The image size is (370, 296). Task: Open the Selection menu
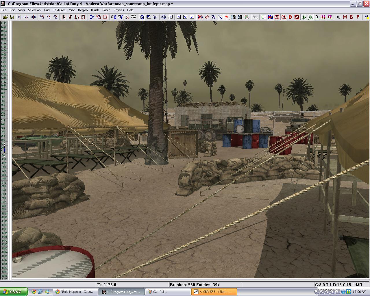pyautogui.click(x=34, y=10)
